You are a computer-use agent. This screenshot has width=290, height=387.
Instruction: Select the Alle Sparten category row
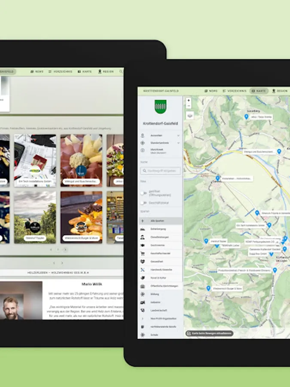coord(160,221)
